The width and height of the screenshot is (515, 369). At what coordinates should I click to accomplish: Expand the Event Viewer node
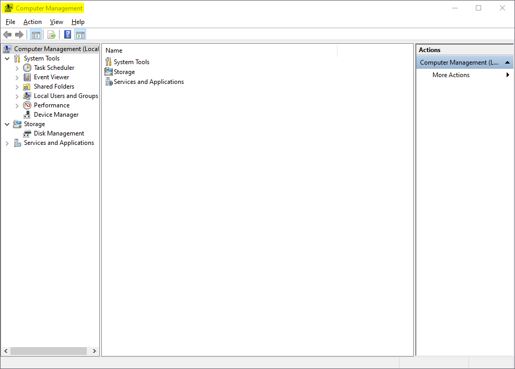pos(17,78)
